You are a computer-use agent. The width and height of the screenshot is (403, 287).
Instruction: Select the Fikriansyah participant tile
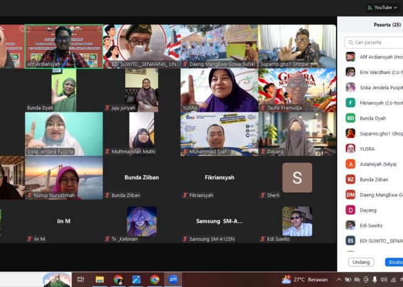click(219, 178)
